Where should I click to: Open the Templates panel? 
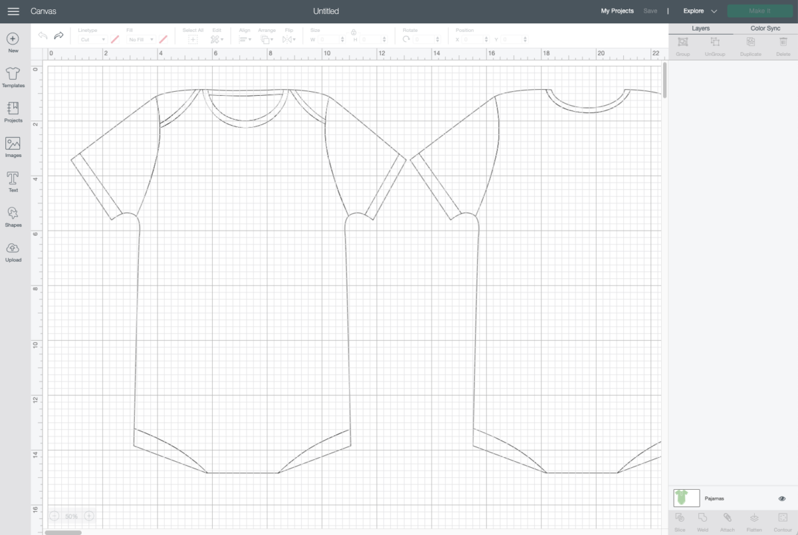(x=13, y=78)
